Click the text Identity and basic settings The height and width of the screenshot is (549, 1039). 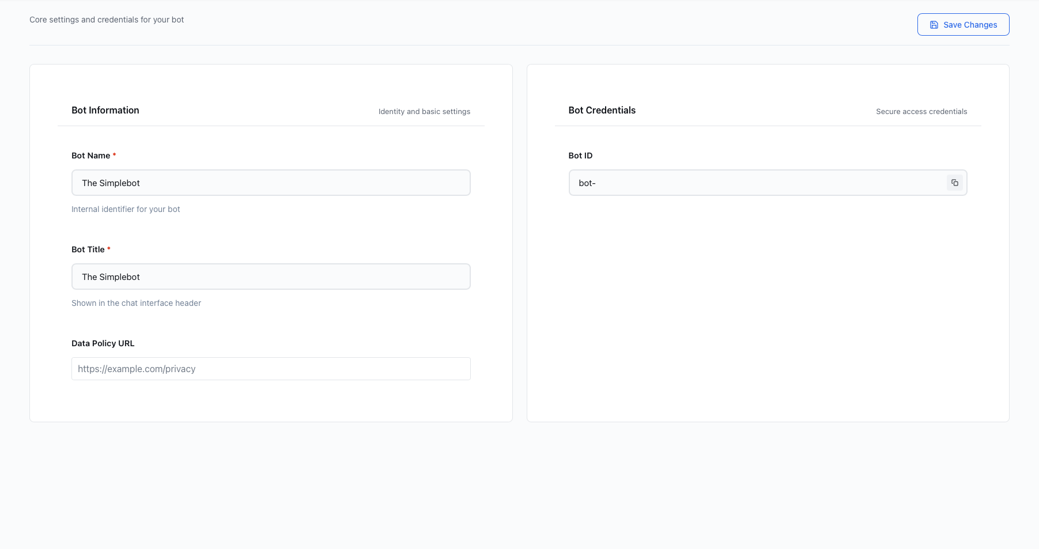point(424,111)
